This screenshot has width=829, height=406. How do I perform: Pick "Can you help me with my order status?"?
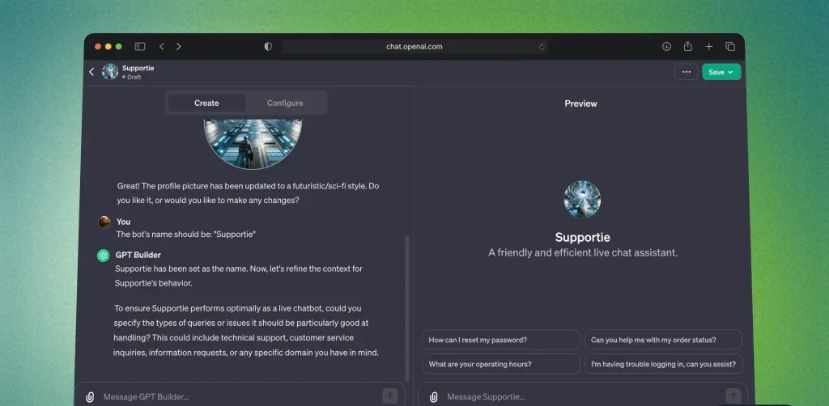coord(662,340)
